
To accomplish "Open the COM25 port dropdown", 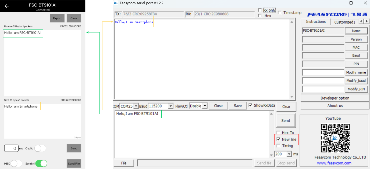I will pos(136,106).
